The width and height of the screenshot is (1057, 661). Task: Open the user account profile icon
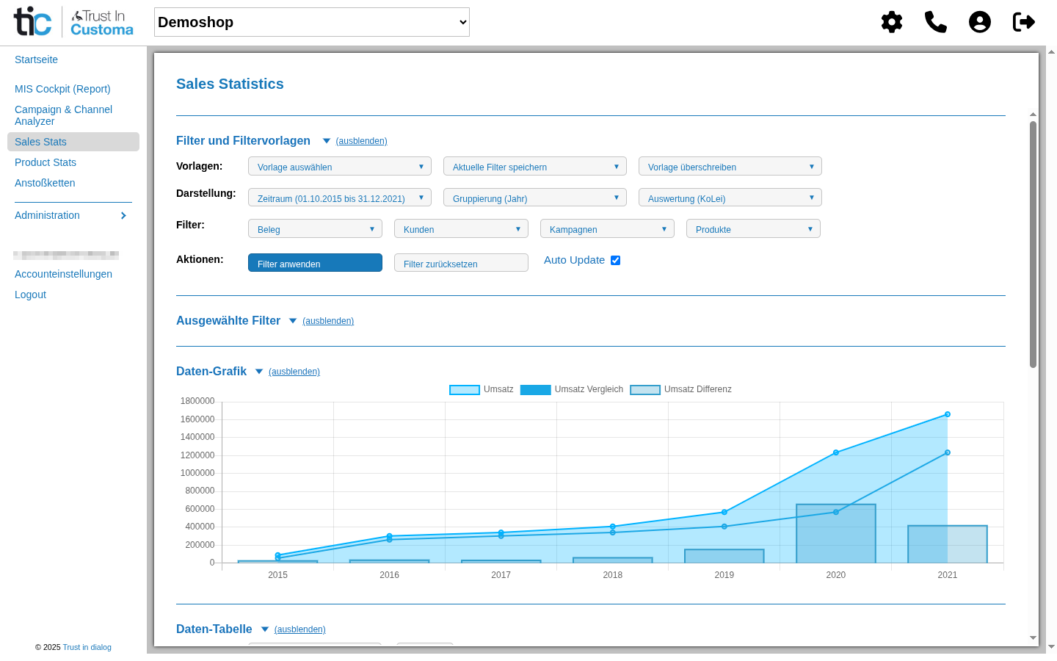[x=980, y=22]
